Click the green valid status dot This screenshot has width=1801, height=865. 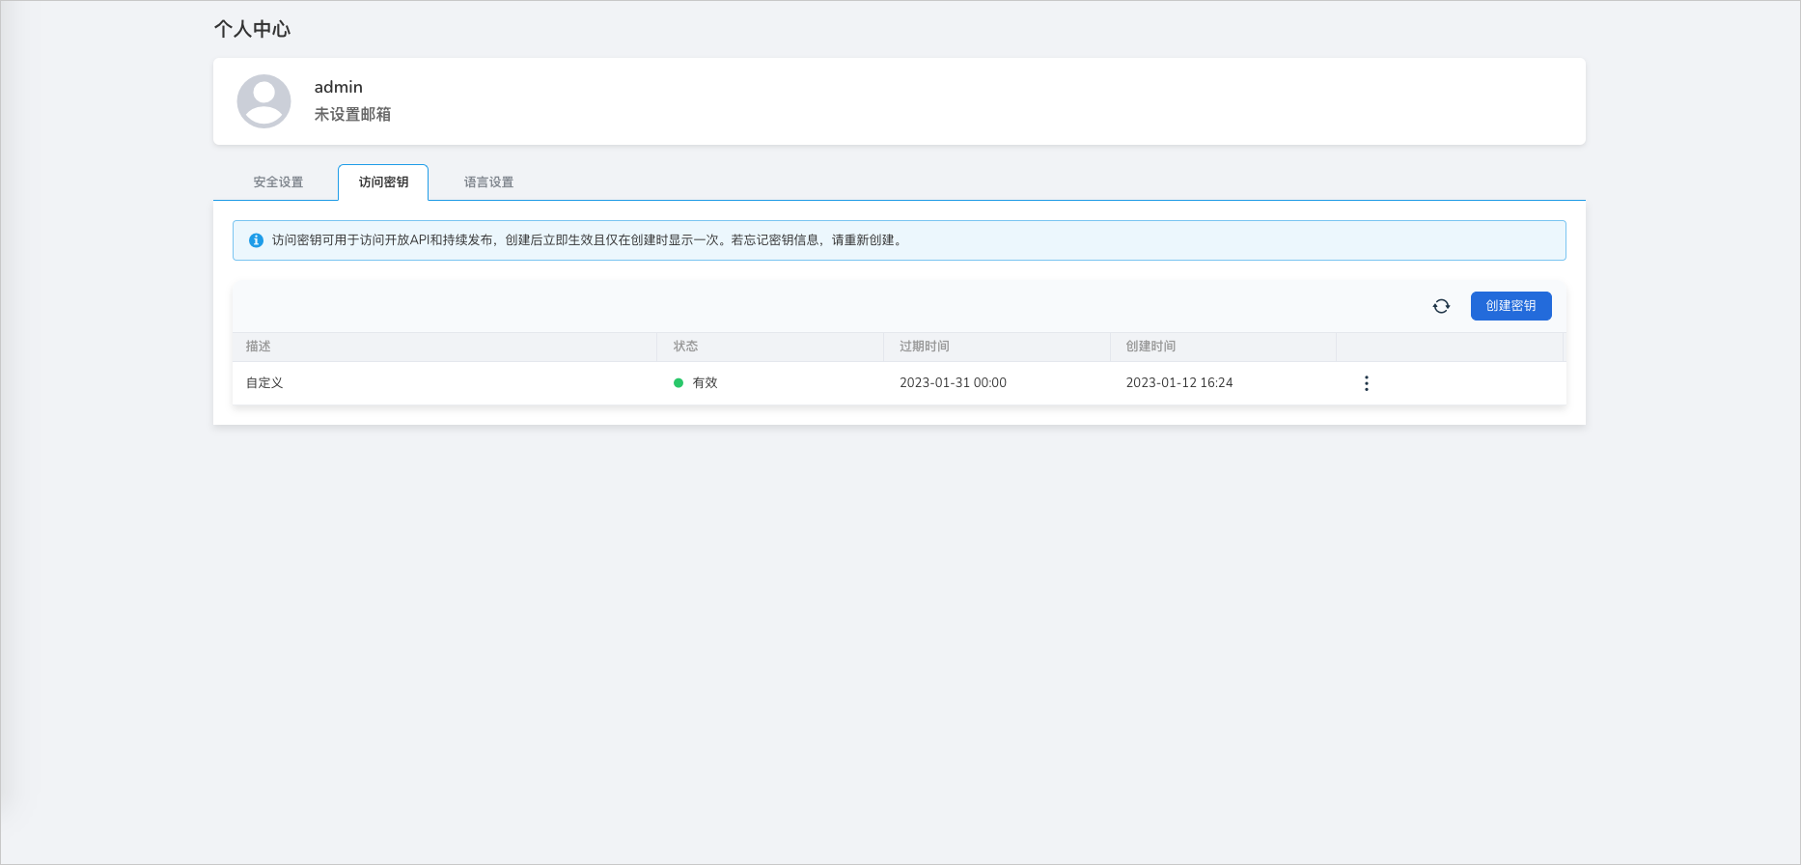679,383
